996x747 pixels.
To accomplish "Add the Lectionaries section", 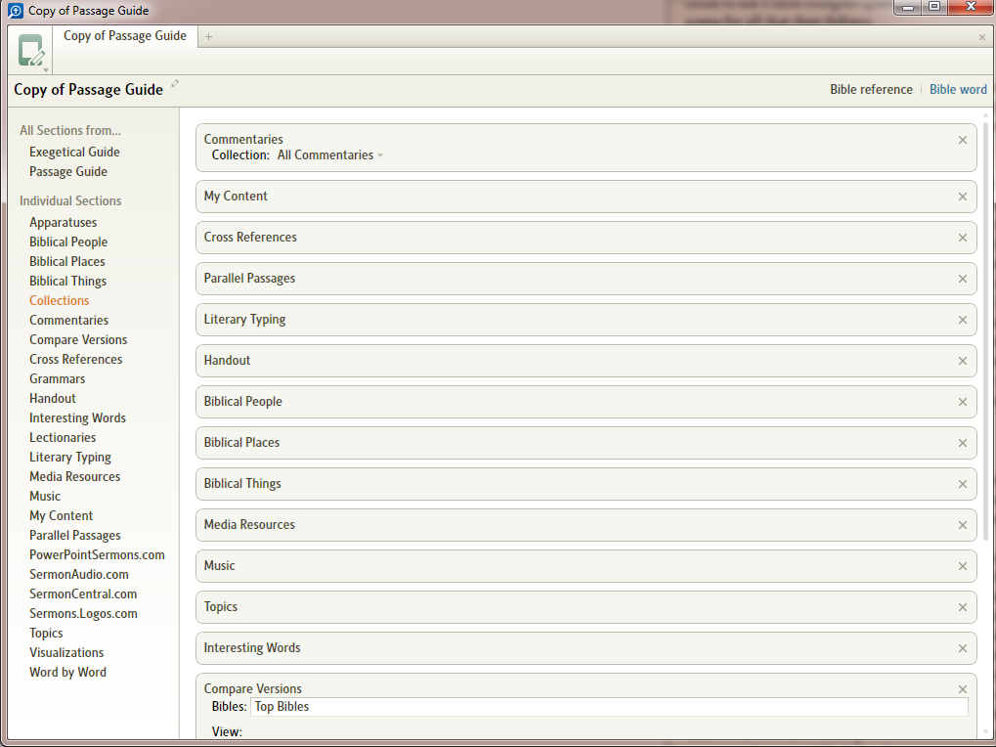I will 63,438.
